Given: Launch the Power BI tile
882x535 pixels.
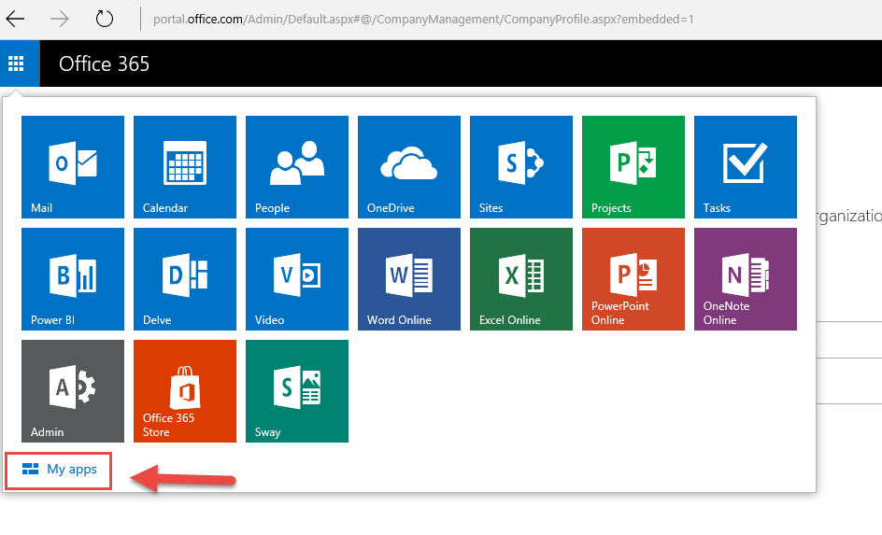Looking at the screenshot, I should point(73,279).
